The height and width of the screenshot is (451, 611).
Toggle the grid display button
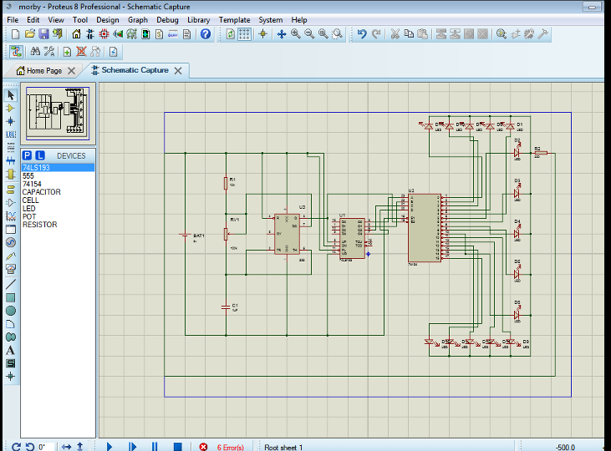tap(244, 34)
